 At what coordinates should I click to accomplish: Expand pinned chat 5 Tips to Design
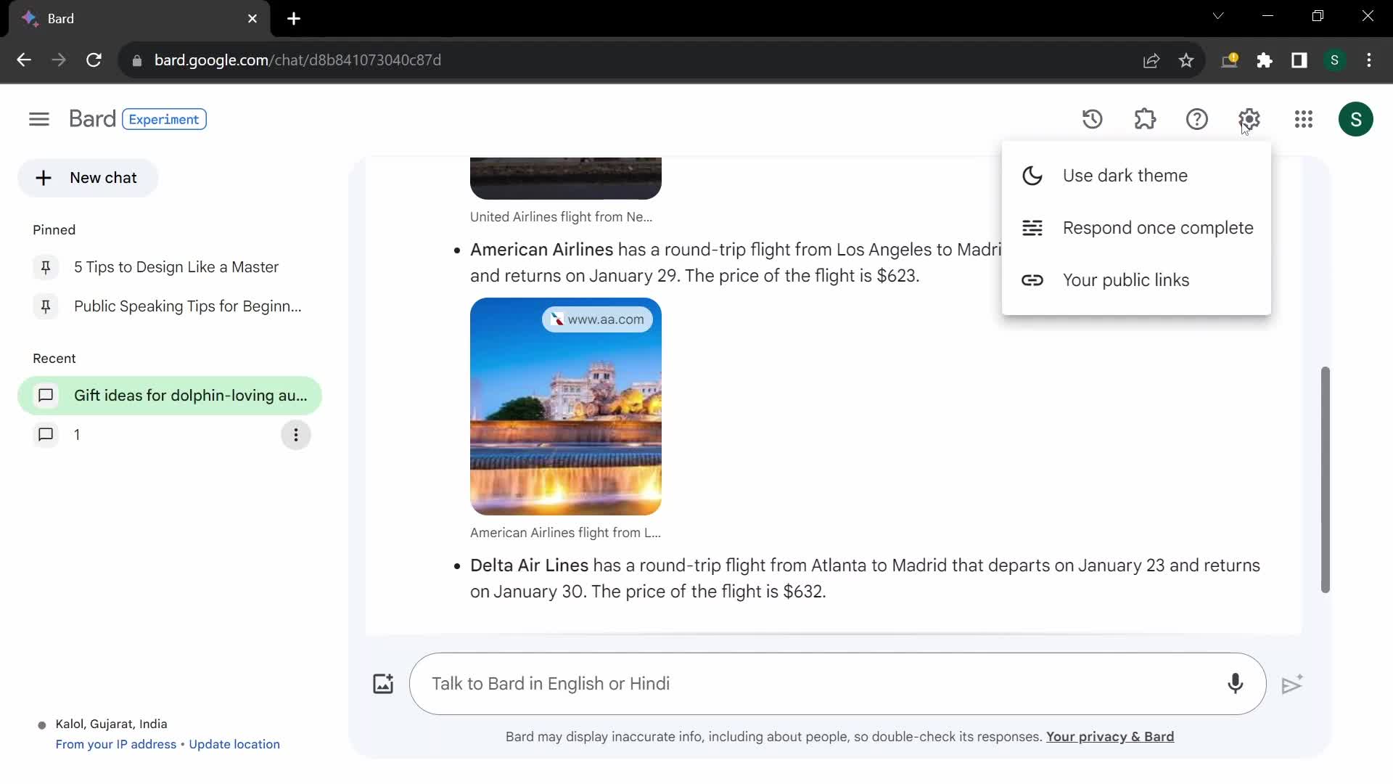[x=176, y=266]
